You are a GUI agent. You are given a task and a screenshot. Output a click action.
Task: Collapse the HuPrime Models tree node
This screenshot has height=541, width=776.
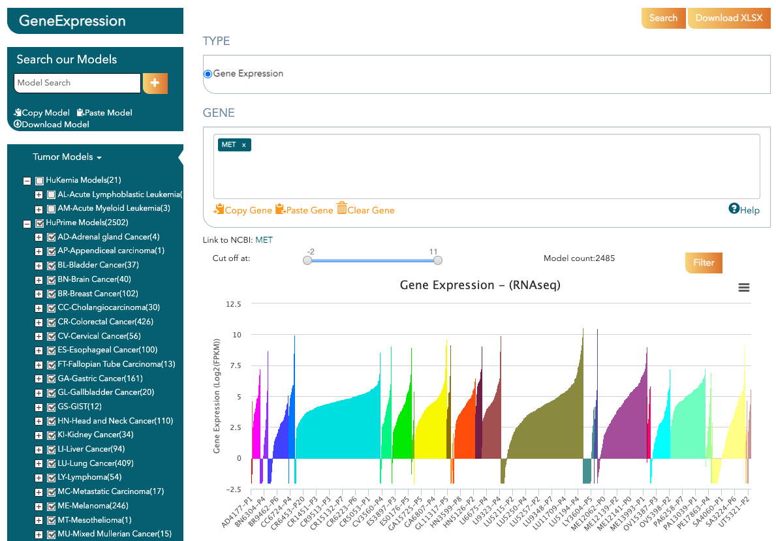27,223
